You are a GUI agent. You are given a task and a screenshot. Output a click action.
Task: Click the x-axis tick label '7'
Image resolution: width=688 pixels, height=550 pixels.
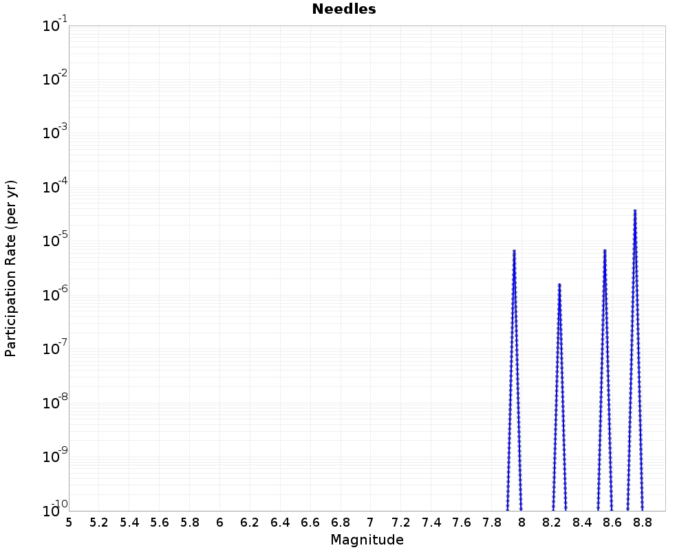(x=371, y=522)
